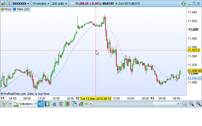Click the order list icon
The image size is (202, 126).
pos(61,104)
